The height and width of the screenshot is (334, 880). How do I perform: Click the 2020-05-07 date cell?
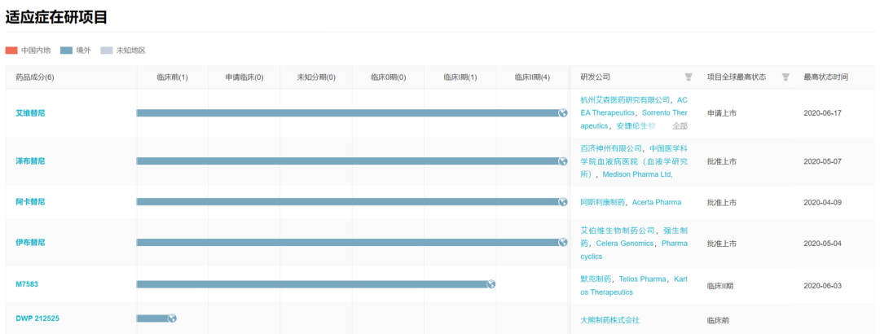point(822,161)
